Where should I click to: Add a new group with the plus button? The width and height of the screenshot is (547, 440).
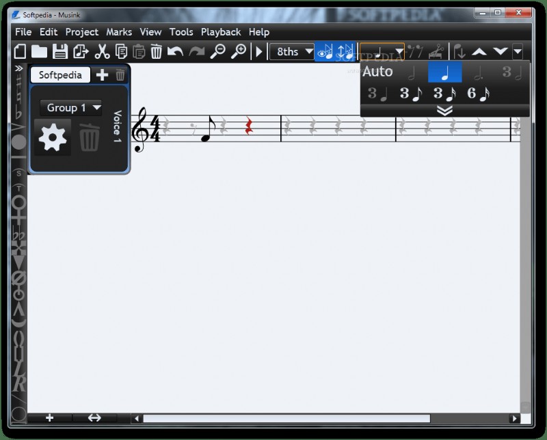(102, 74)
